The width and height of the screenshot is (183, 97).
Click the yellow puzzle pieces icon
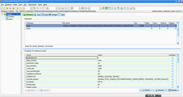click(x=134, y=8)
